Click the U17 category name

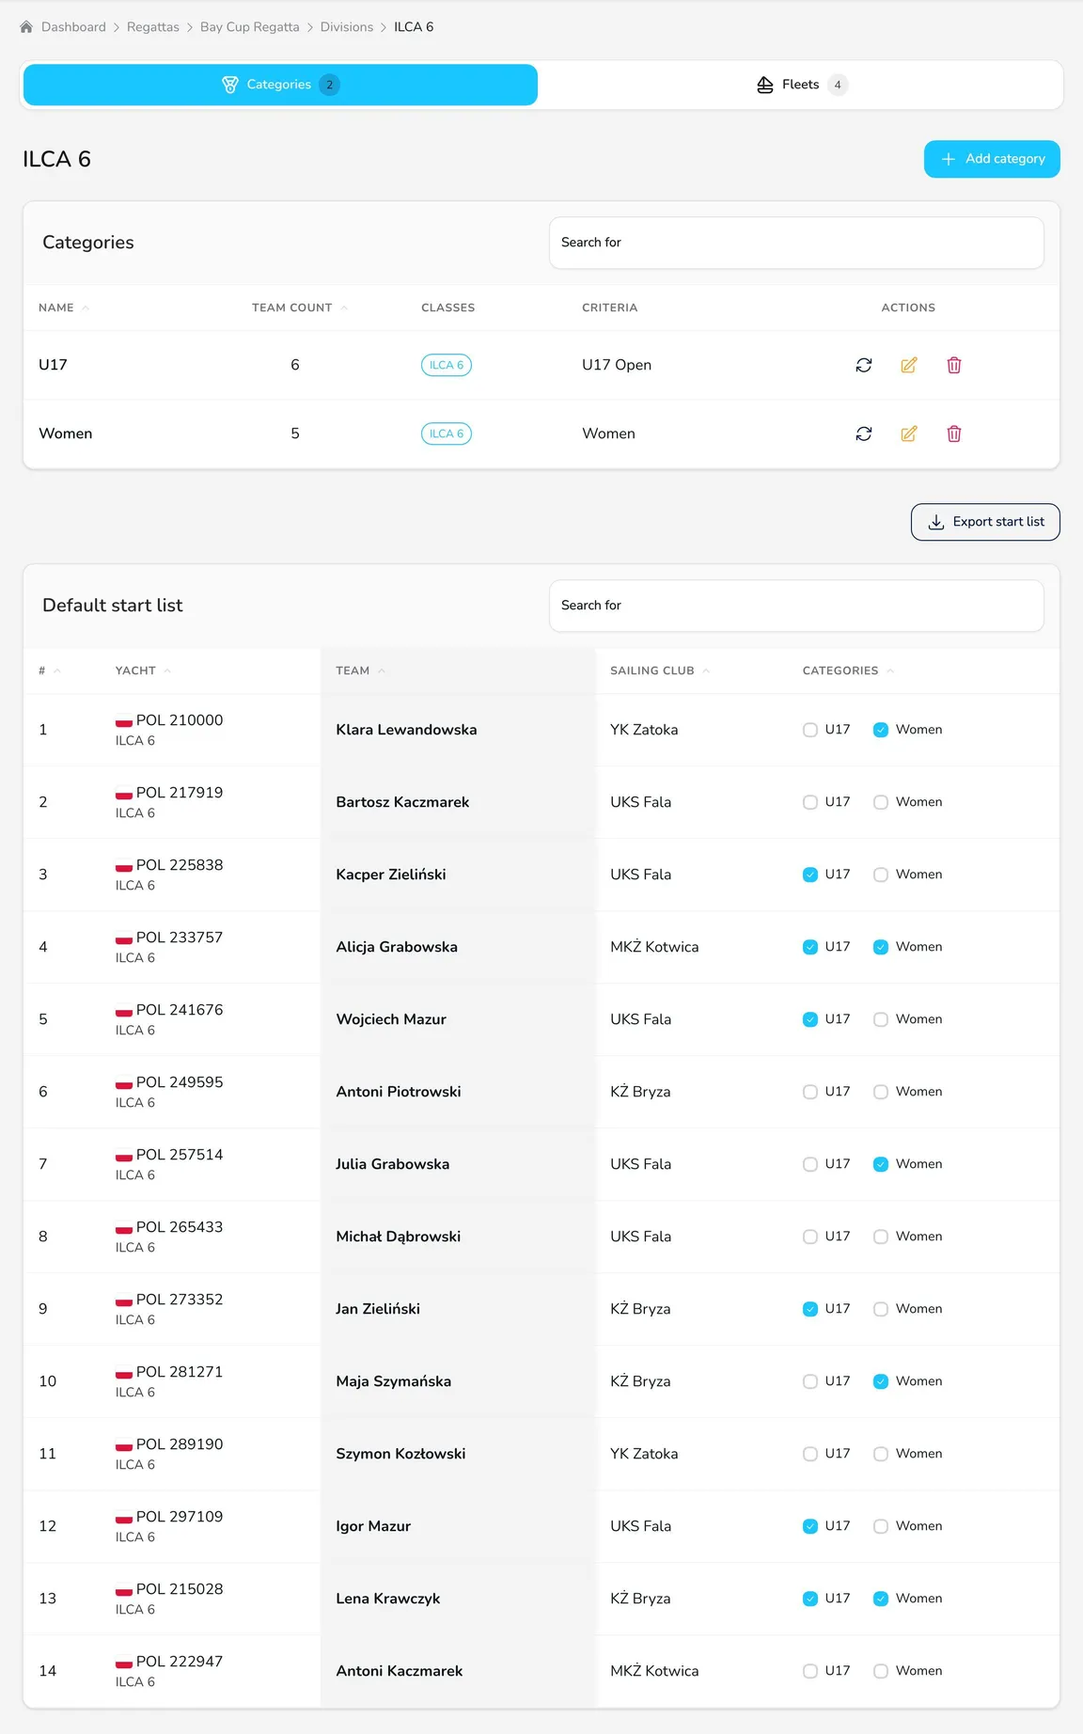pos(53,365)
